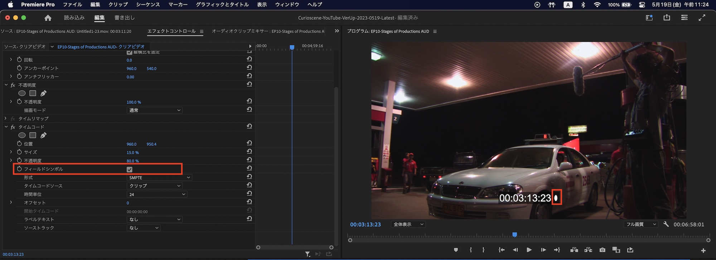Toggle the タイムコード fx effect on or off

tap(13, 127)
